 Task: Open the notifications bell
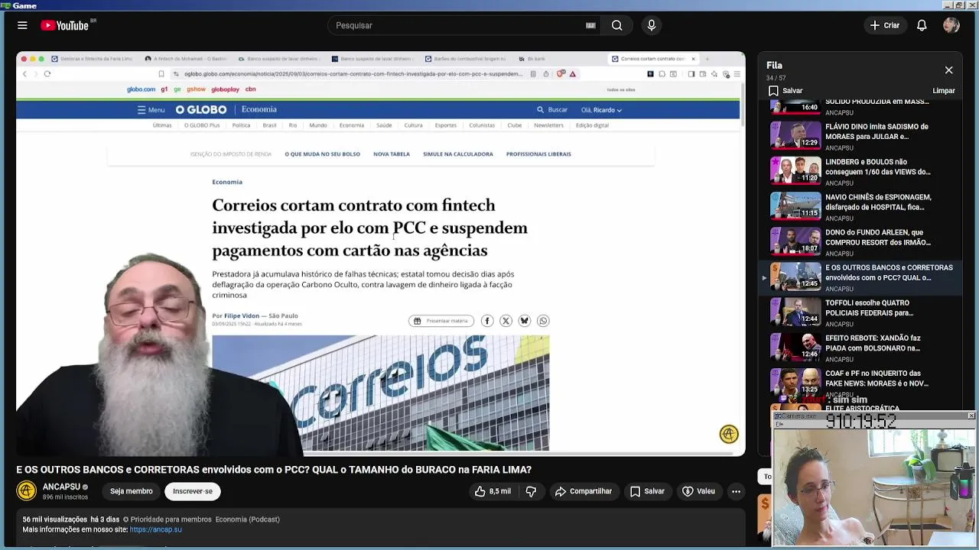coord(922,25)
